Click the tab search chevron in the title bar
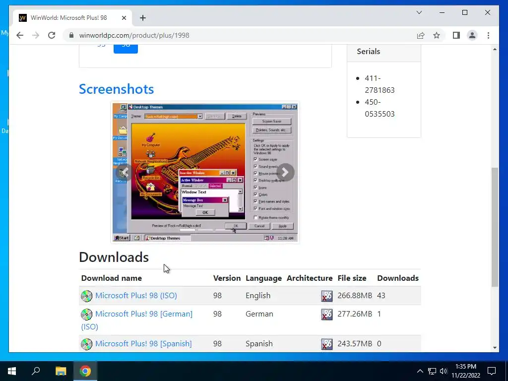The width and height of the screenshot is (508, 381). click(x=419, y=12)
